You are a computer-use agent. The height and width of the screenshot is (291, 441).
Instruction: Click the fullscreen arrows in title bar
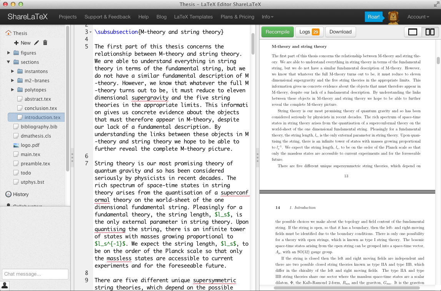click(436, 4)
